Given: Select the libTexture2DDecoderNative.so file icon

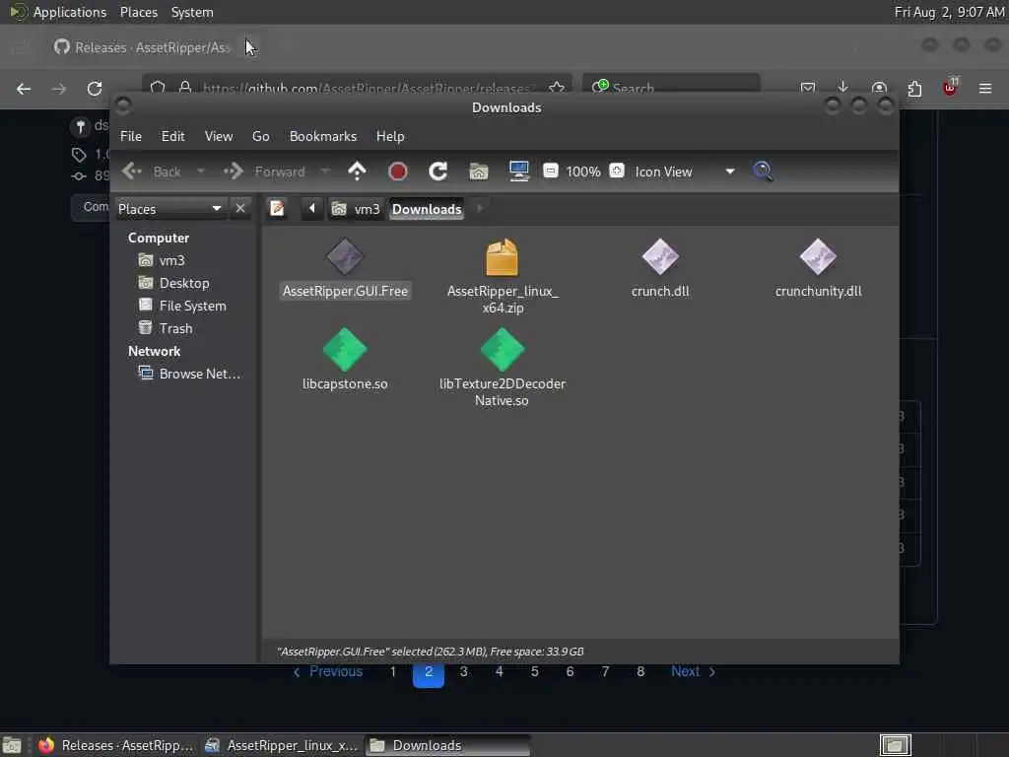Looking at the screenshot, I should click(502, 350).
